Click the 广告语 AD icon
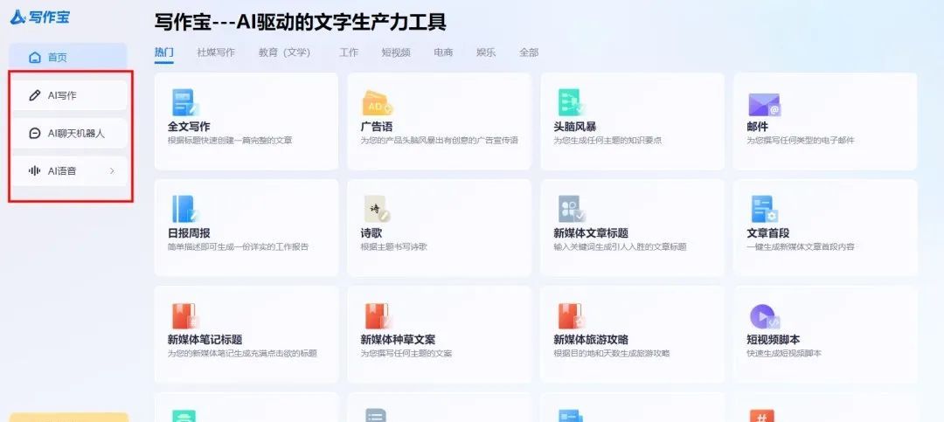Image resolution: width=944 pixels, height=422 pixels. tap(377, 103)
